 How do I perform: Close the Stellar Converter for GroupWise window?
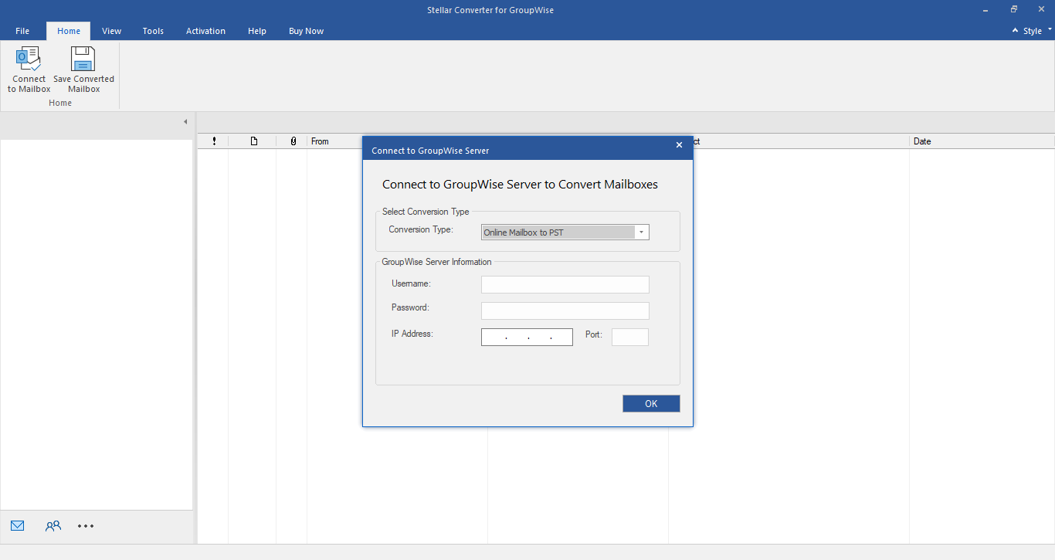1042,10
